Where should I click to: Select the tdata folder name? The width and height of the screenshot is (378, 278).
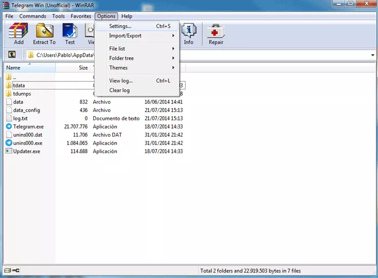[x=19, y=85]
